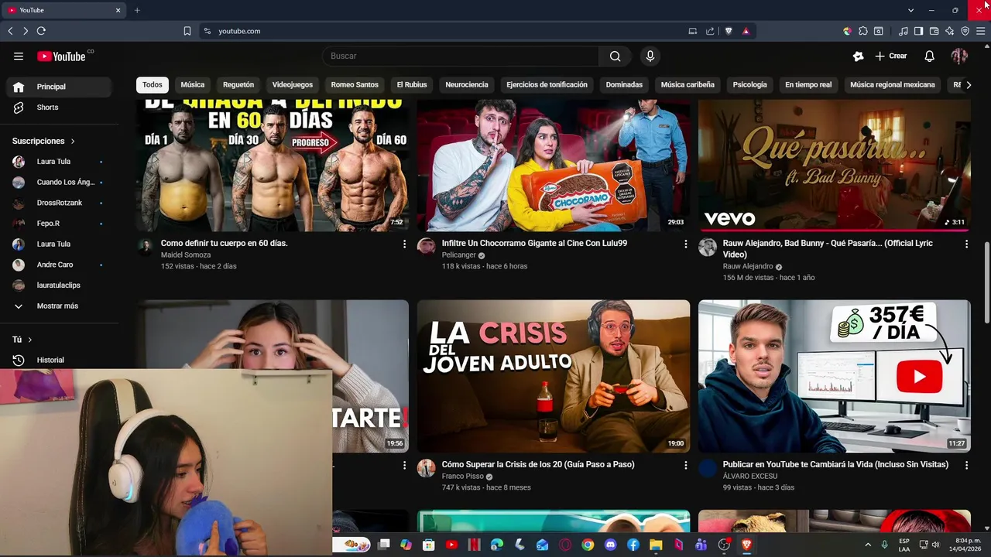
Task: Click the Crear button
Action: click(x=891, y=56)
